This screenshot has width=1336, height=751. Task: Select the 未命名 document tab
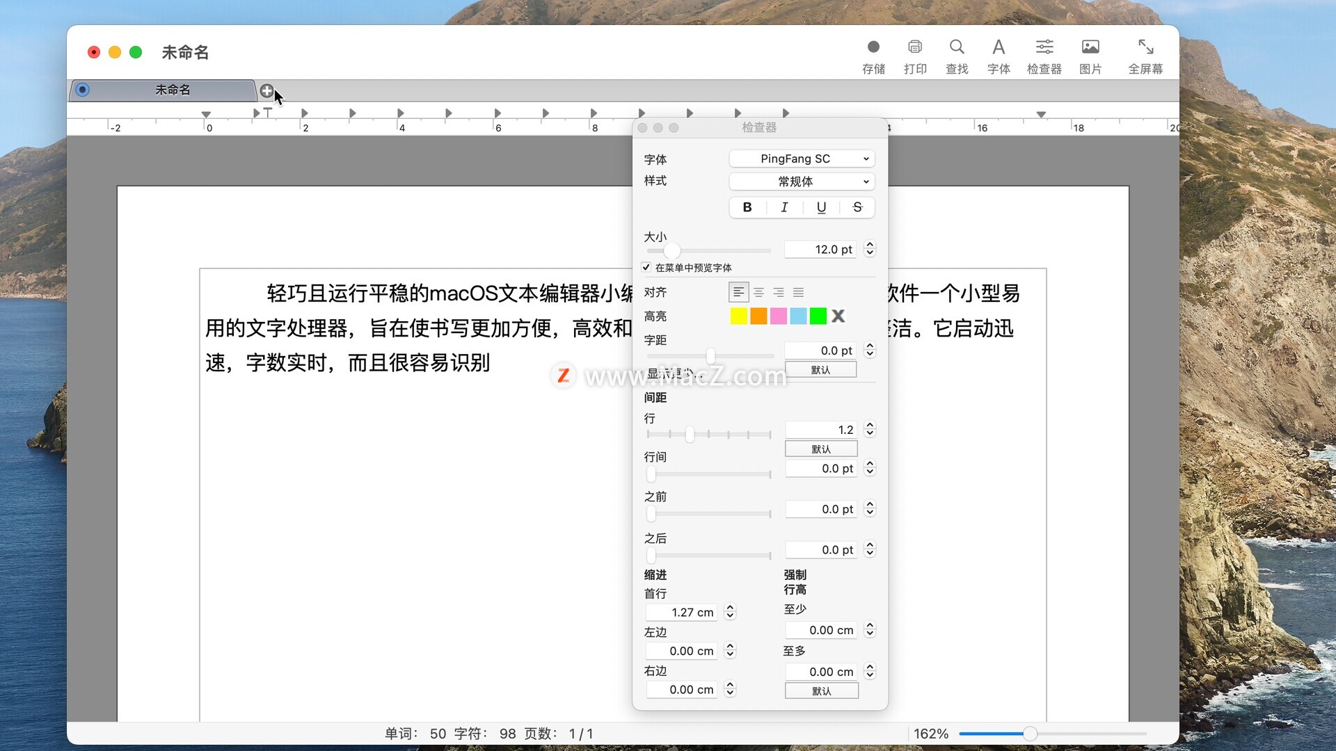[172, 90]
